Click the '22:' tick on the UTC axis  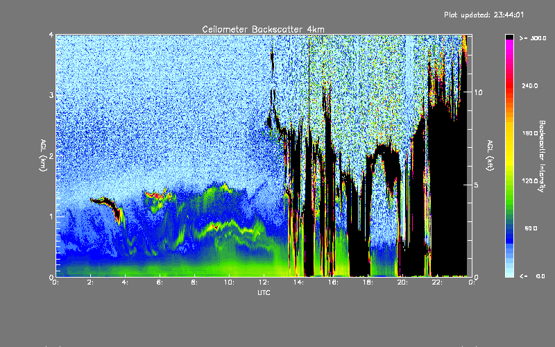point(437,282)
